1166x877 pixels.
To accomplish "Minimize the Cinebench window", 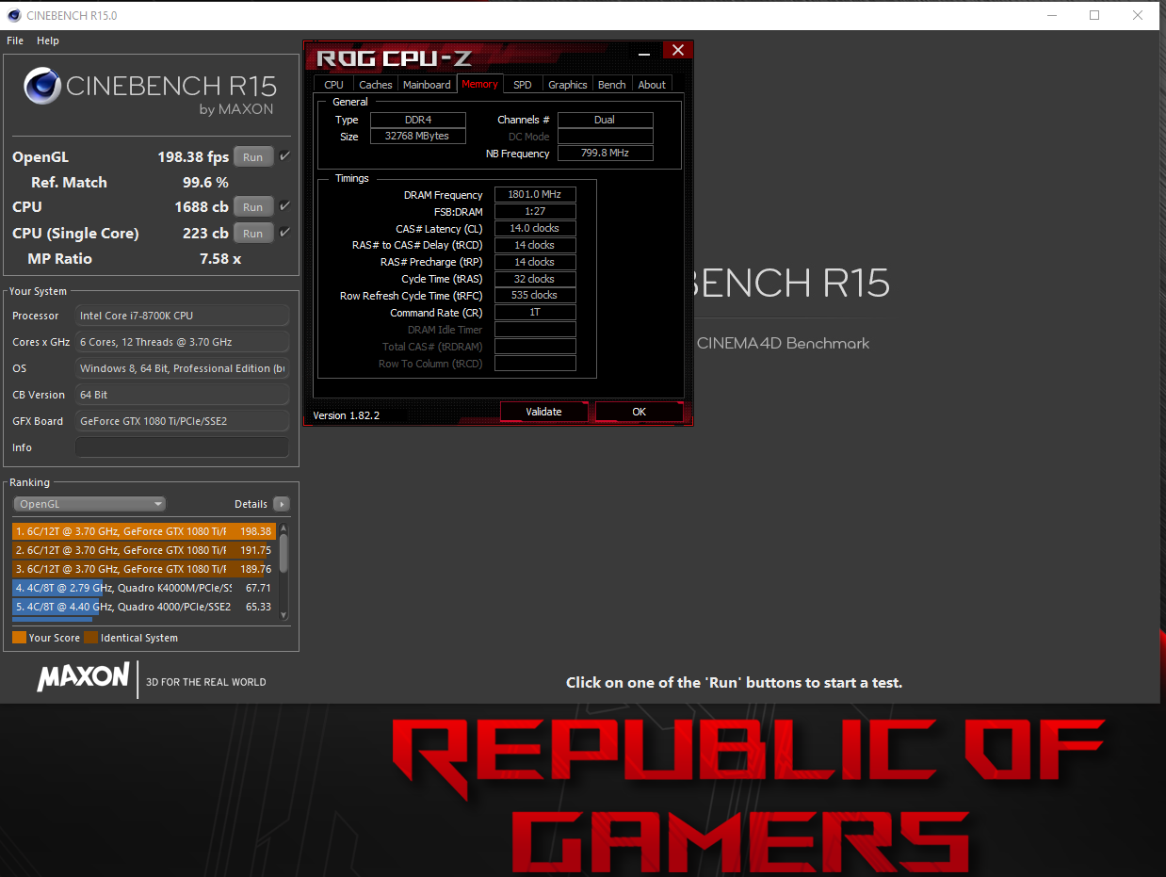I will point(1051,15).
